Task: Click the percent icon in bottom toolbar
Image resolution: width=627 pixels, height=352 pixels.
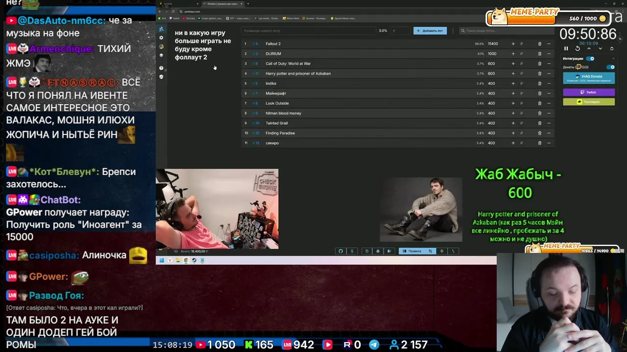Action: 430,251
